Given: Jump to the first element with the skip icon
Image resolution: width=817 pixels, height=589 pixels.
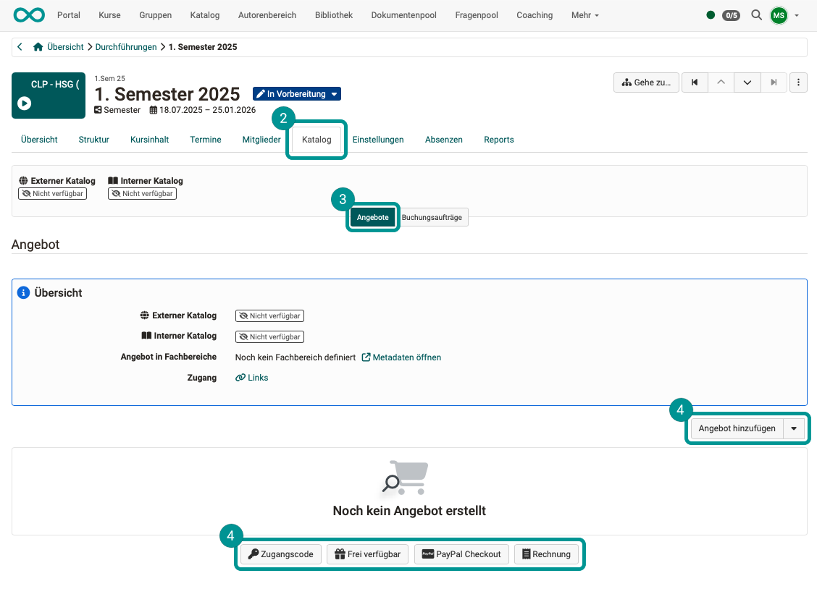Looking at the screenshot, I should [695, 82].
